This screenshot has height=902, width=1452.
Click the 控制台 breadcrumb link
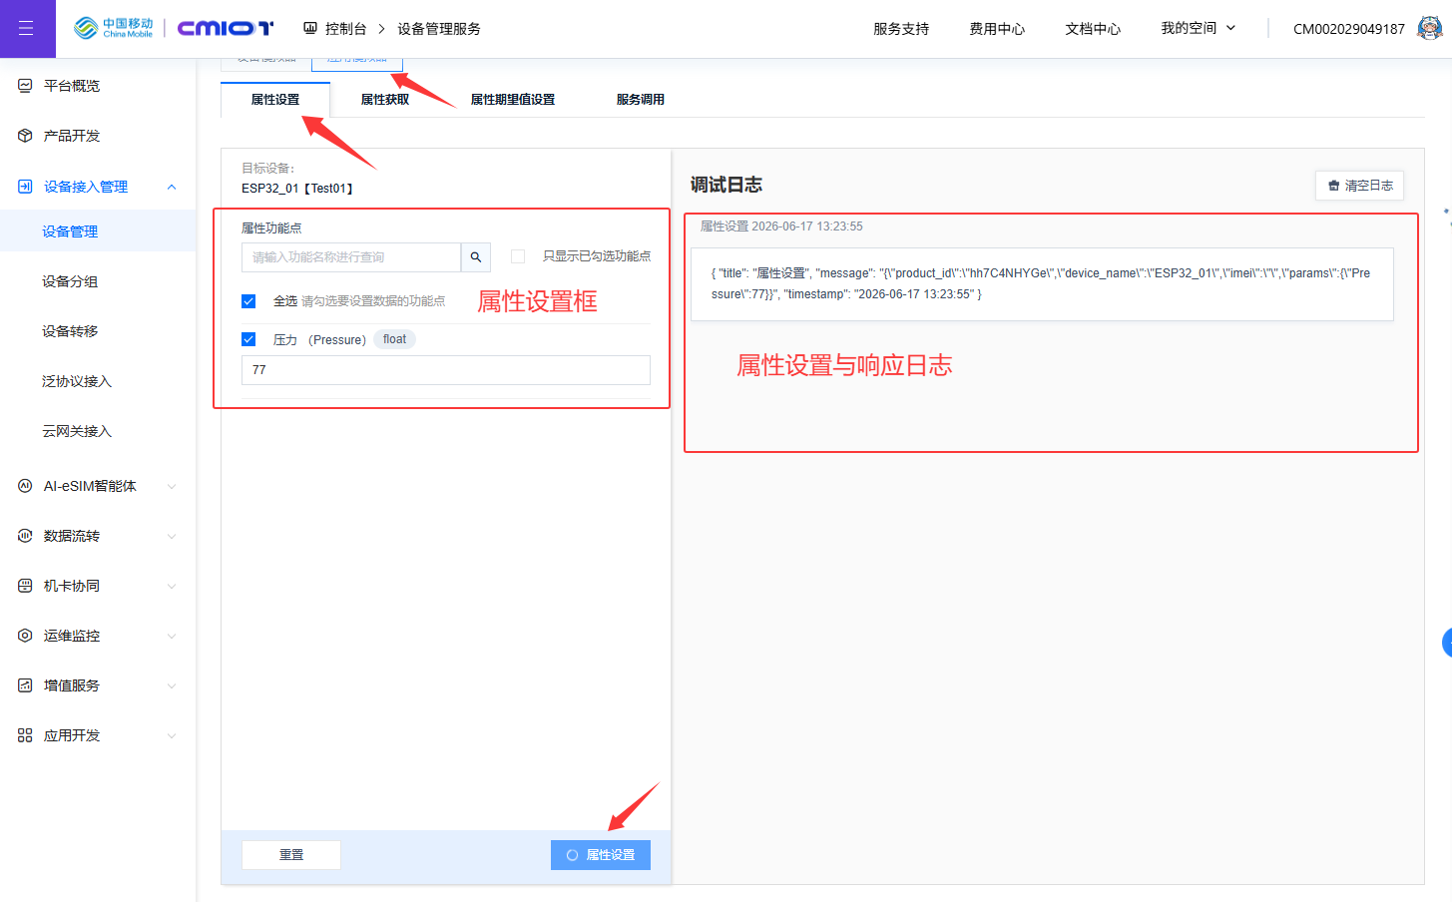[345, 29]
